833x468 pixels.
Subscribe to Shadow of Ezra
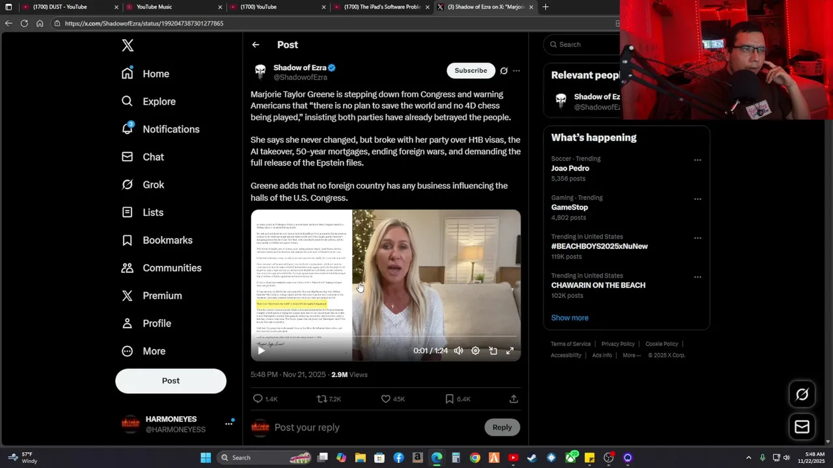click(471, 70)
